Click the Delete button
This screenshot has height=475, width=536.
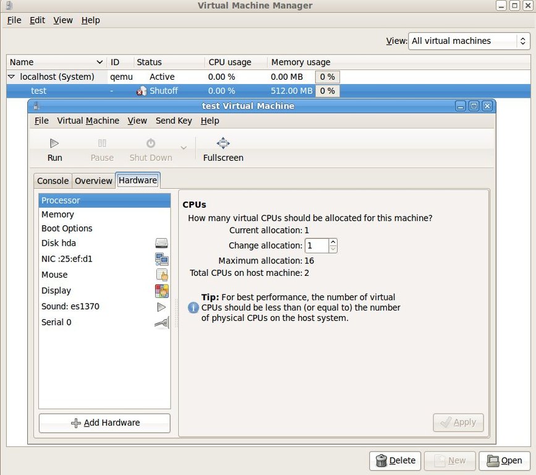coord(395,461)
